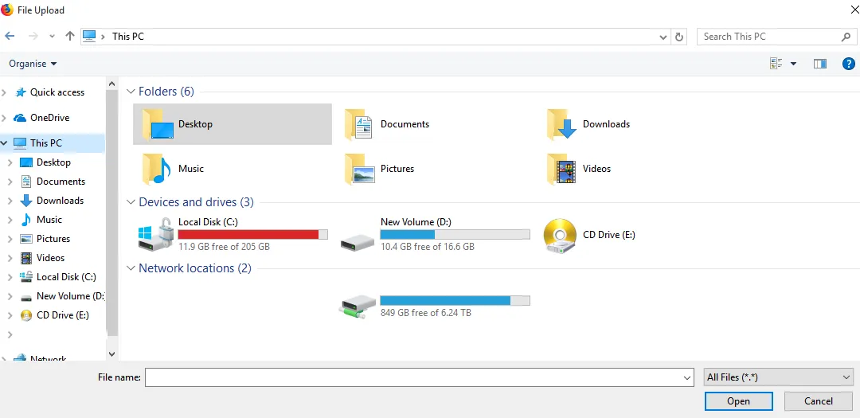Viewport: 860px width, 418px height.
Task: Select New Volume (D:) in navigation tree
Action: coord(69,295)
